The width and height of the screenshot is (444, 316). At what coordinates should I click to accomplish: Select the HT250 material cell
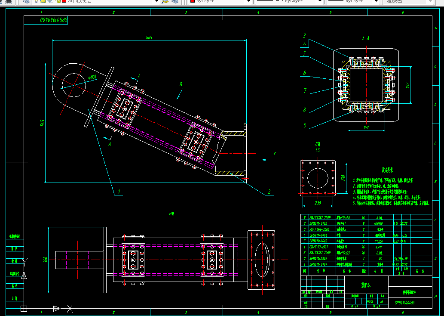click(379, 241)
